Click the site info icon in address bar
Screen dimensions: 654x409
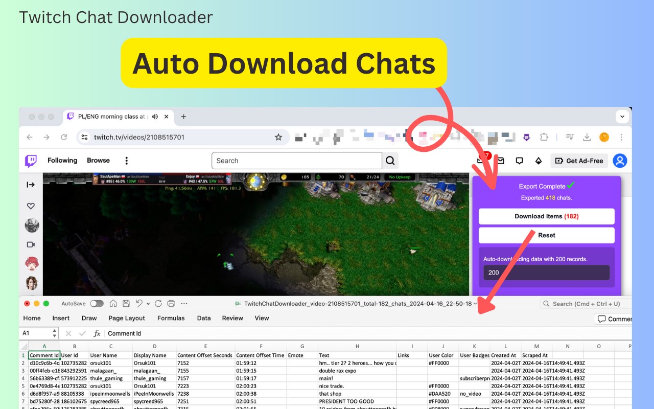[x=85, y=137]
